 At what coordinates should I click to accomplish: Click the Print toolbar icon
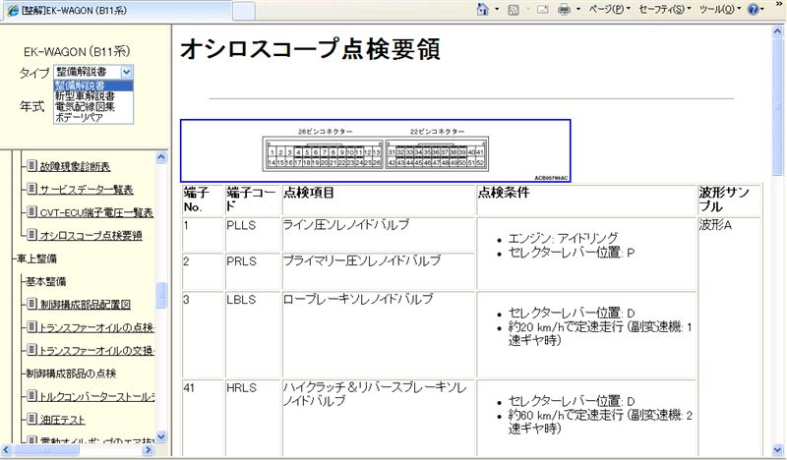click(x=564, y=10)
